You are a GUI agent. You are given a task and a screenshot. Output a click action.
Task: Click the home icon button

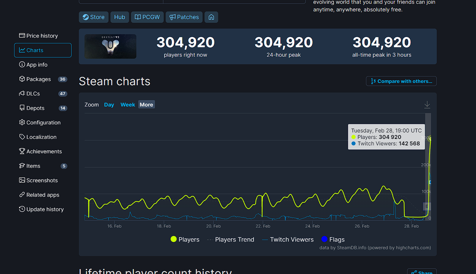[x=211, y=17]
